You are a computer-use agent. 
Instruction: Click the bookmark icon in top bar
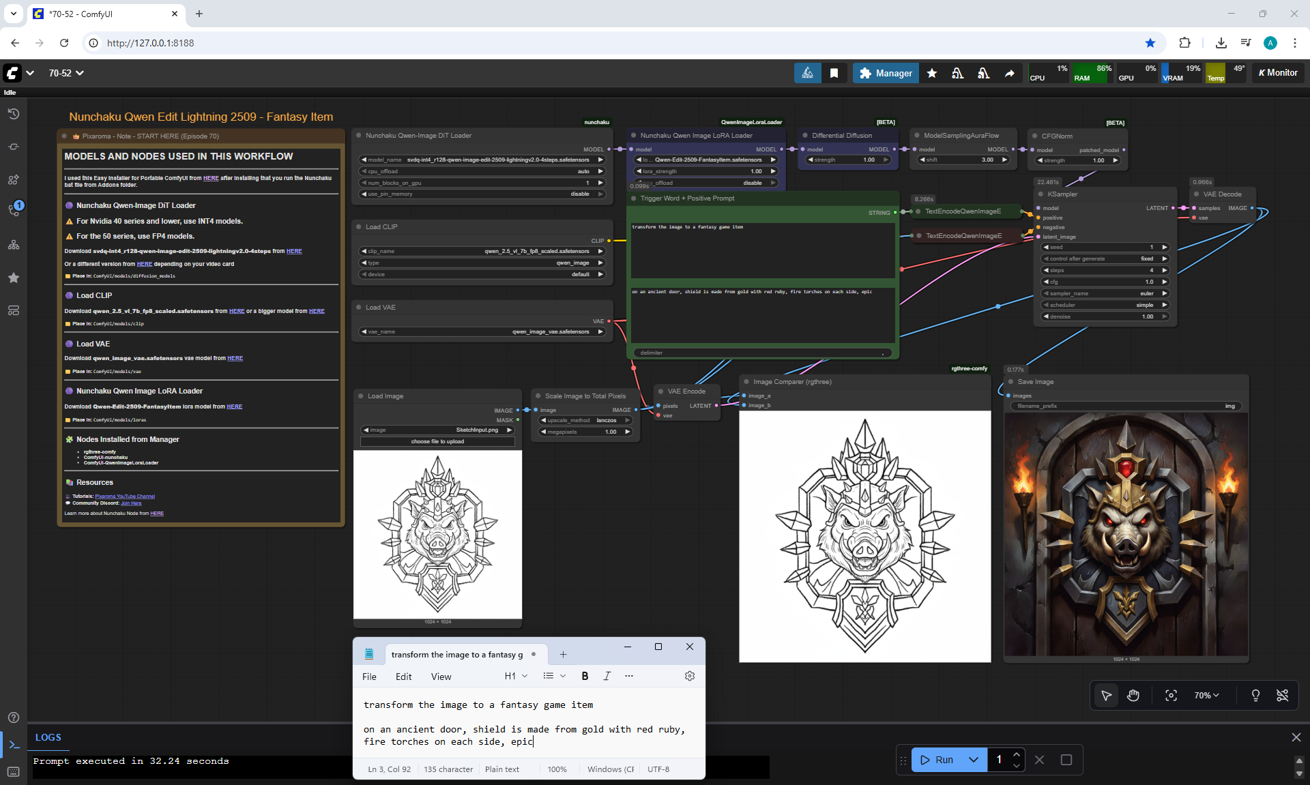pos(834,73)
